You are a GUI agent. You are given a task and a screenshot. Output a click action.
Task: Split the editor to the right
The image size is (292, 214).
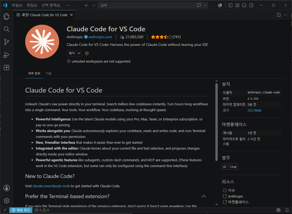click(x=278, y=15)
